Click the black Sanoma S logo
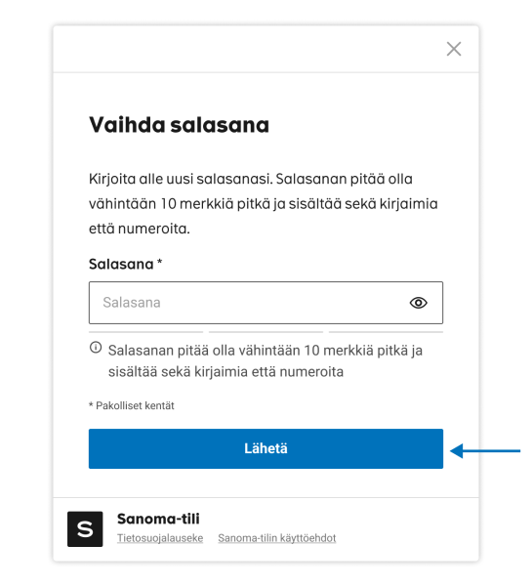532x586 pixels. tap(85, 528)
